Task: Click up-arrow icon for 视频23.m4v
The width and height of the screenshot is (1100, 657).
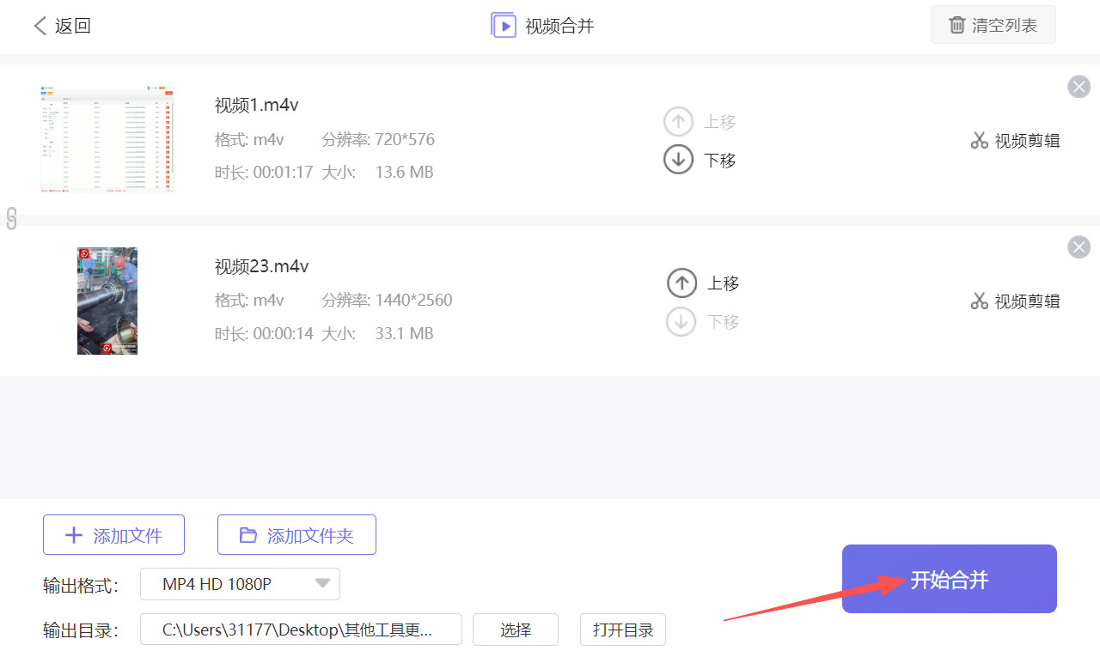Action: [681, 283]
